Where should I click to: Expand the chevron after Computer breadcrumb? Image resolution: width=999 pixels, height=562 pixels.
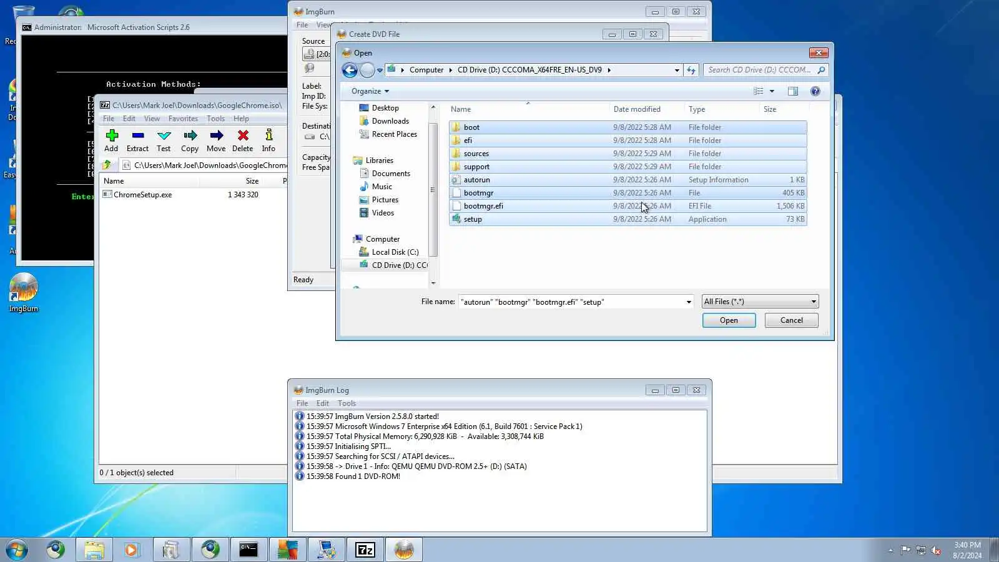pyautogui.click(x=450, y=70)
